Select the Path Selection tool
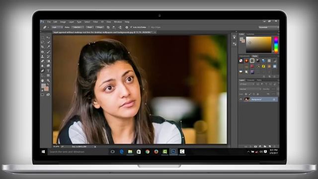Image resolution: width=318 pixels, height=179 pixels. tap(42, 75)
